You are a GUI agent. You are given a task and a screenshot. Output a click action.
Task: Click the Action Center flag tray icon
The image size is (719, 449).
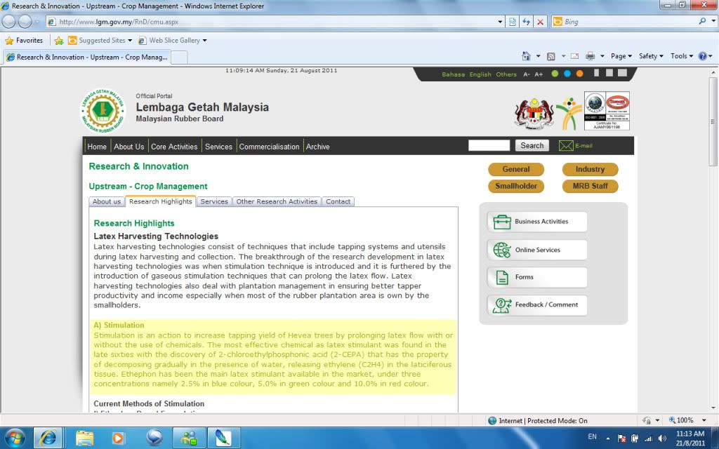click(x=622, y=438)
